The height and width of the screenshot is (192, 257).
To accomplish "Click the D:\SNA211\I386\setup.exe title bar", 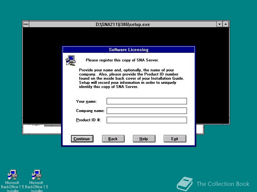I will coord(123,24).
